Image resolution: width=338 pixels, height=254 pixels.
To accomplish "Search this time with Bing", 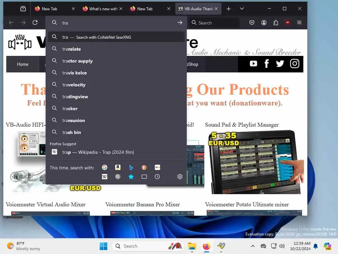I will point(131,167).
